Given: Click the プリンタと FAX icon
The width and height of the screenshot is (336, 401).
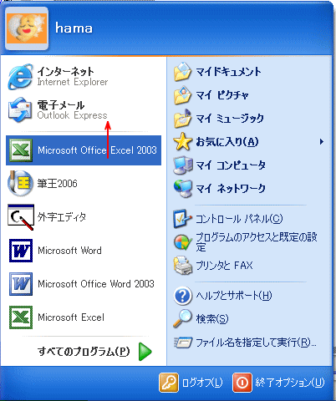Looking at the screenshot, I should [x=182, y=266].
